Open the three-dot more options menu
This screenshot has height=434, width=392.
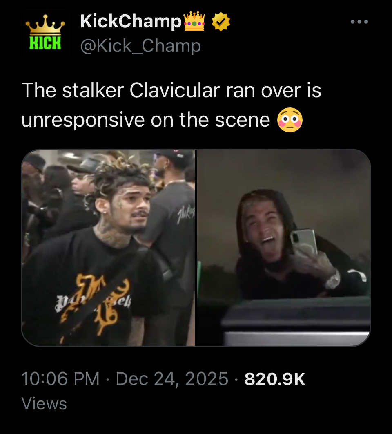point(359,22)
